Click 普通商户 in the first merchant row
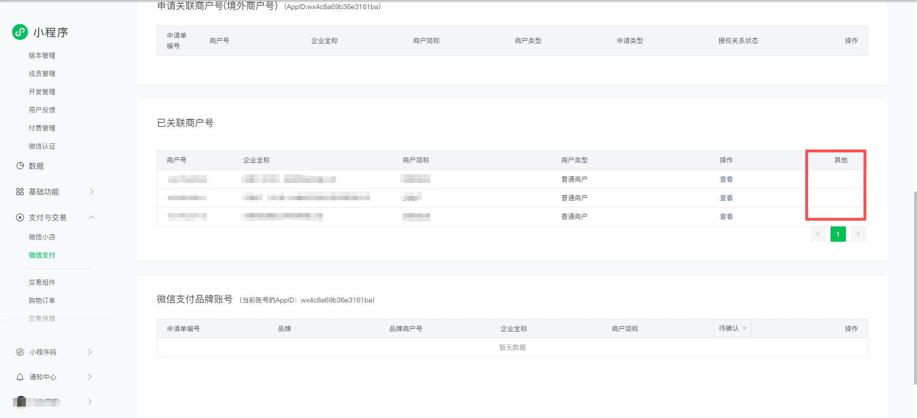This screenshot has width=917, height=418. pos(575,179)
